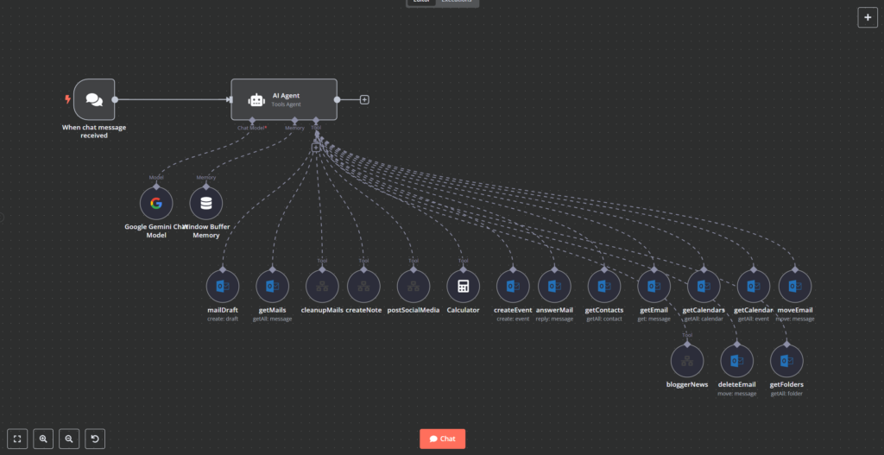Select the moveEmail Outlook node
The height and width of the screenshot is (455, 884).
(x=795, y=286)
